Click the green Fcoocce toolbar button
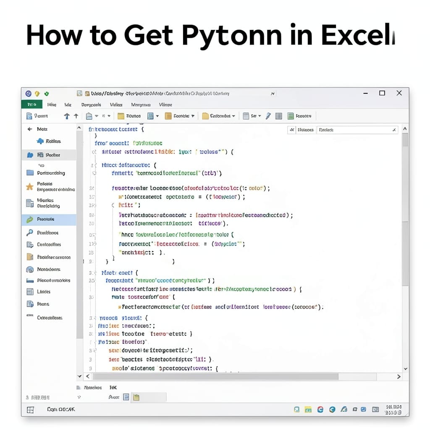 coord(299,116)
